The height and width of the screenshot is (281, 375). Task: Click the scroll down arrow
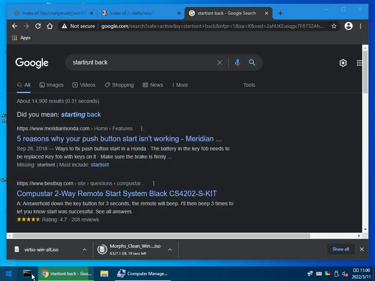(x=365, y=229)
